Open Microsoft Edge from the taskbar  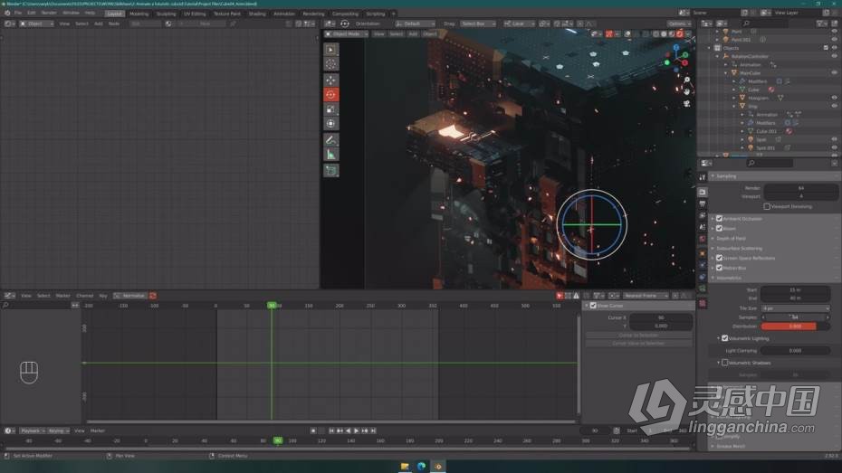click(x=422, y=466)
